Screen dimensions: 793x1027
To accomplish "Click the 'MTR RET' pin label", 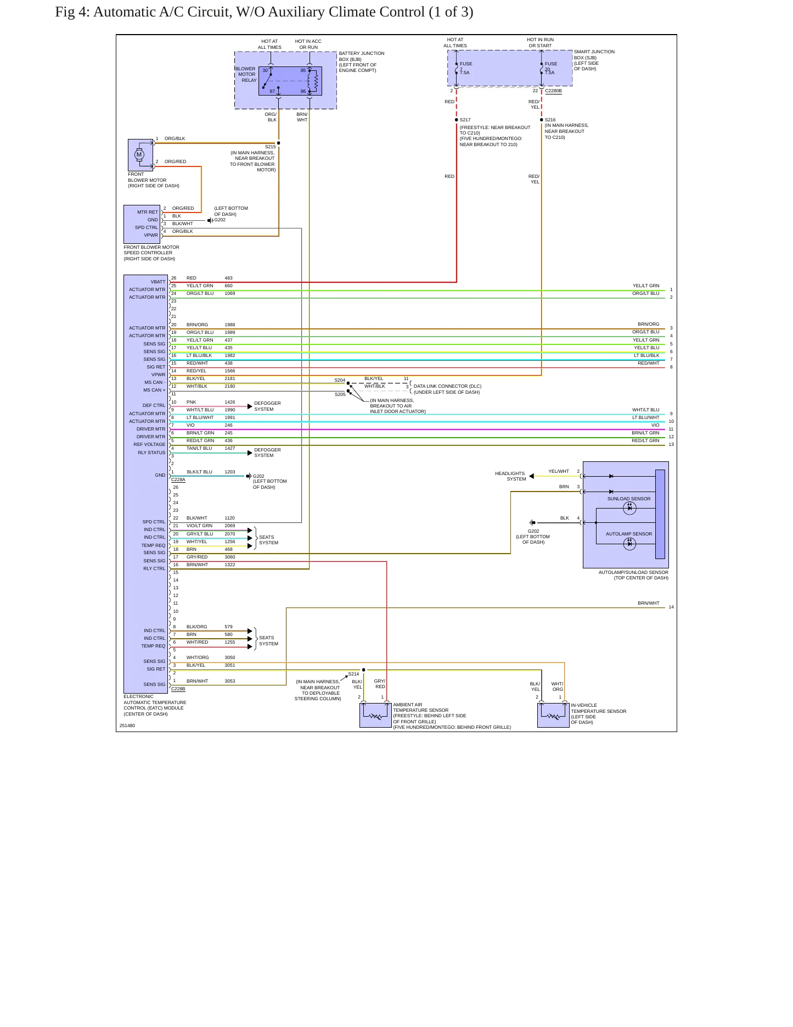I will click(x=148, y=212).
